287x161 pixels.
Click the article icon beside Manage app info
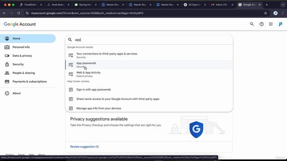tap(71, 108)
